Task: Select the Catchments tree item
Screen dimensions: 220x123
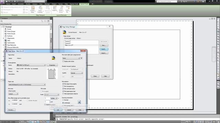Action: 11,43
